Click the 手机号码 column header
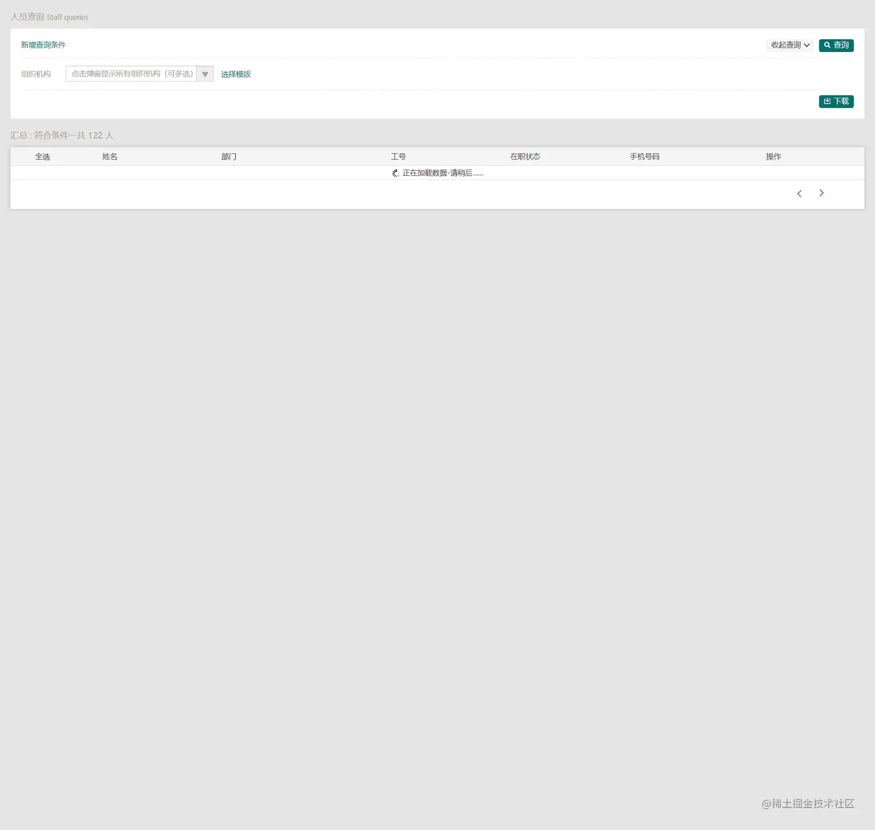Image resolution: width=875 pixels, height=830 pixels. (644, 157)
